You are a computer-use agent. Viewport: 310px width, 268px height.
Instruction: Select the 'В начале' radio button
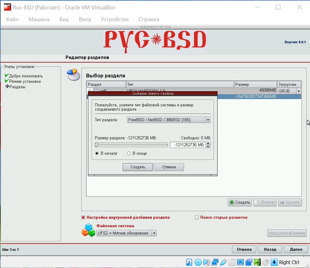(97, 153)
